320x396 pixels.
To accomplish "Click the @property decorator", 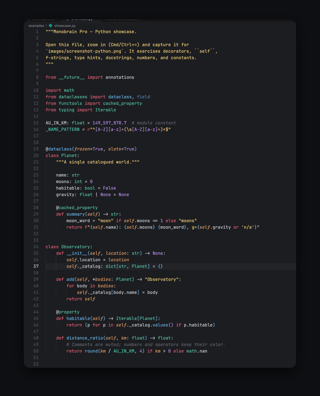I will 68,312.
